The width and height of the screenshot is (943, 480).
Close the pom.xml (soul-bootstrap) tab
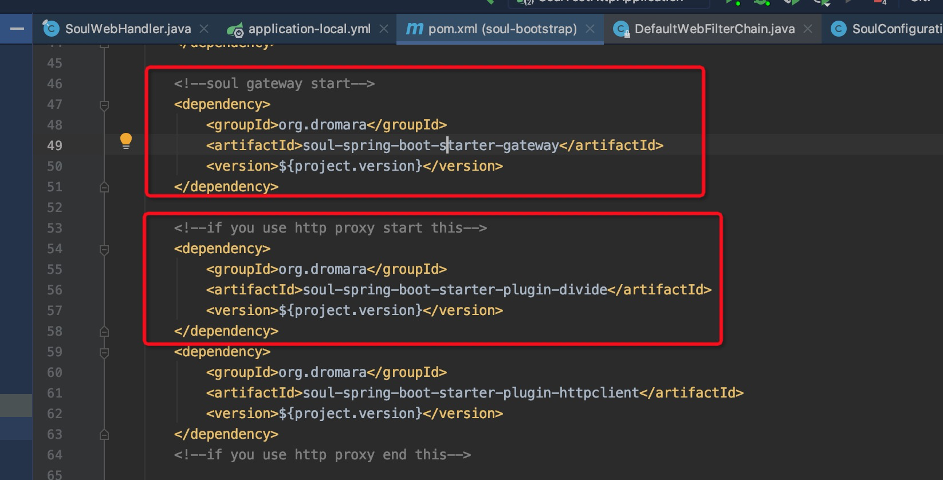[x=590, y=29]
